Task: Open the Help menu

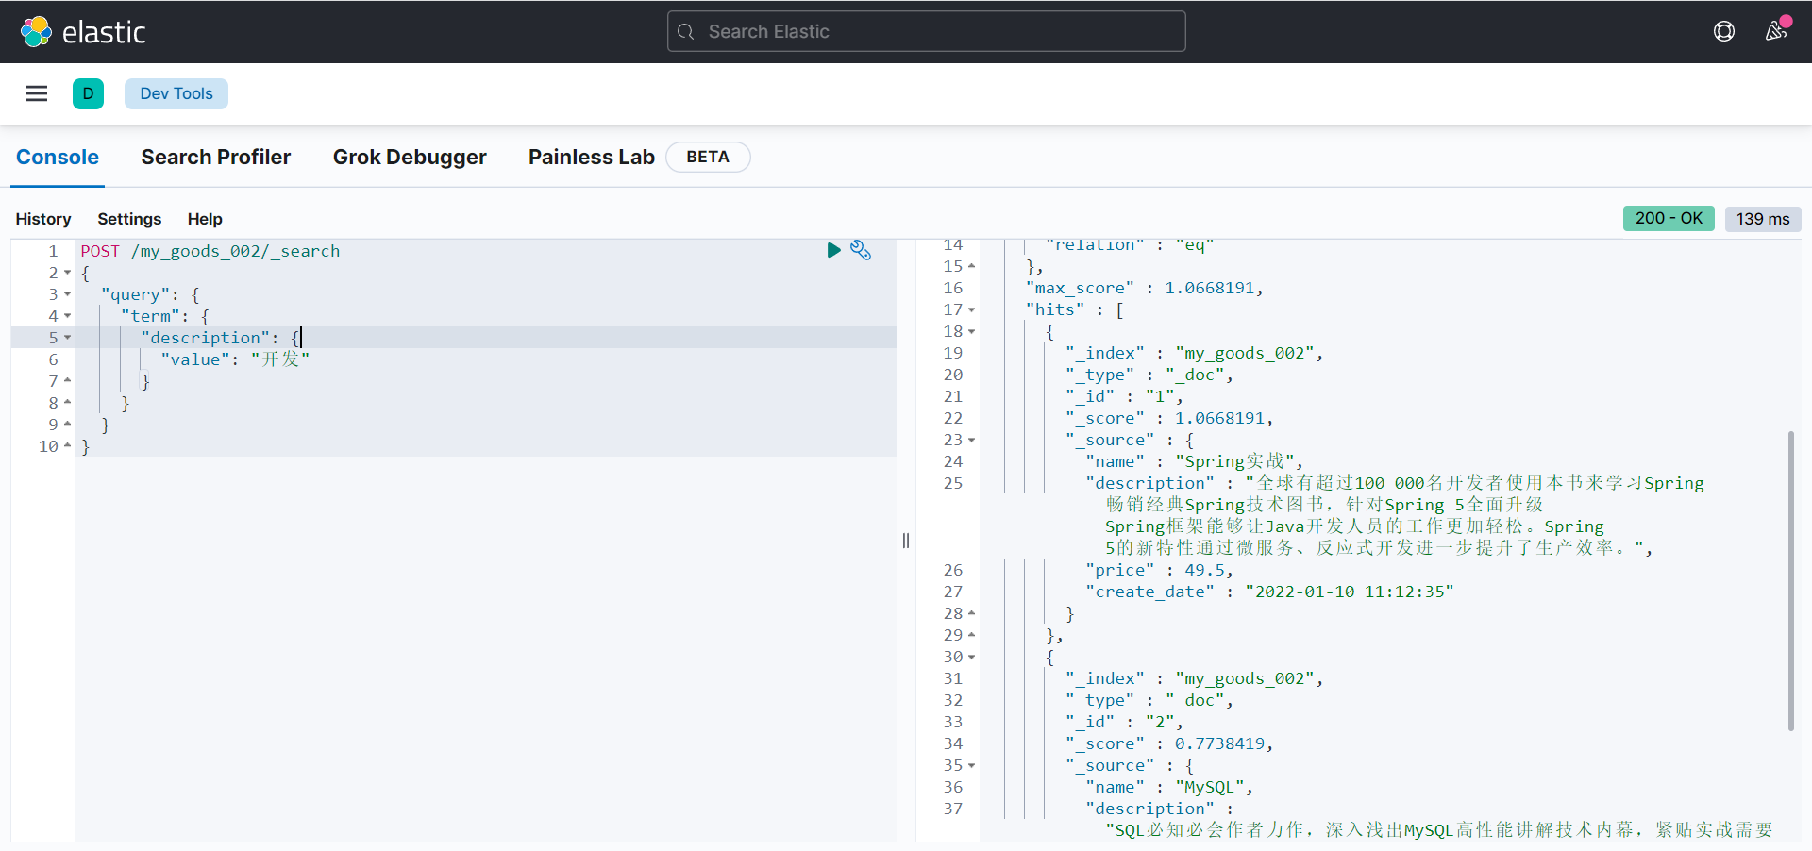Action: pyautogui.click(x=205, y=219)
